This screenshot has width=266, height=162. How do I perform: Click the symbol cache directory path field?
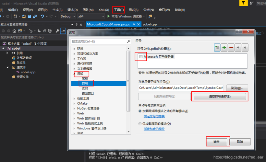tap(181, 88)
